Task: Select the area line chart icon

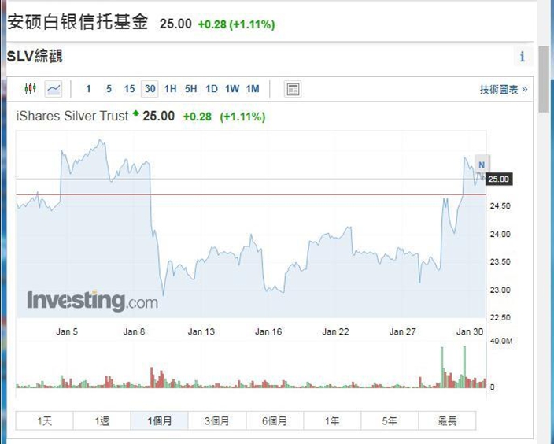Action: coord(54,89)
